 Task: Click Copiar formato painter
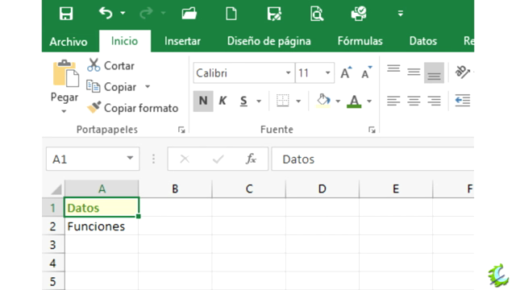click(132, 108)
